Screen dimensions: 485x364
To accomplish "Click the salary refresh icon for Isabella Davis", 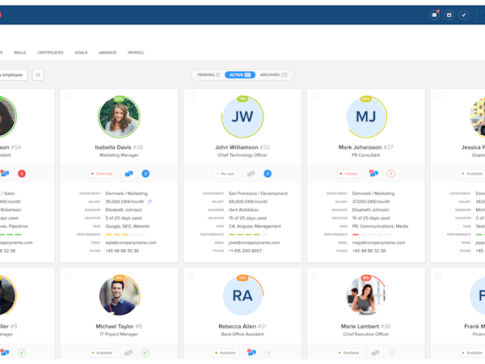I will (x=150, y=201).
